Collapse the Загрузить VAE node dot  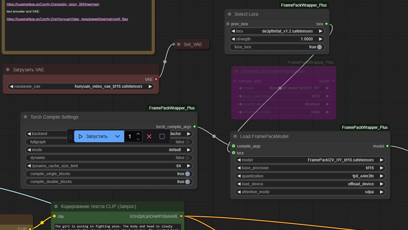(8, 70)
